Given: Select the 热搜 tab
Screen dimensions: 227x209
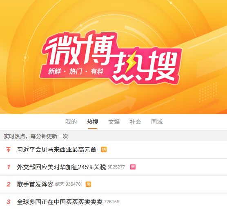Looking at the screenshot, I should tap(93, 122).
